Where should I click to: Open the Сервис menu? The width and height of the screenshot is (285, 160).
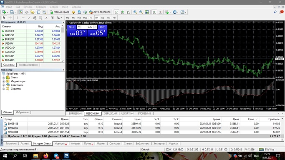click(x=54, y=7)
